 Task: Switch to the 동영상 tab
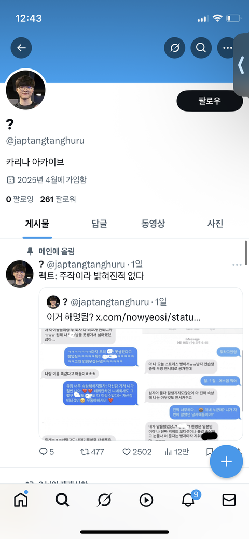point(153,224)
